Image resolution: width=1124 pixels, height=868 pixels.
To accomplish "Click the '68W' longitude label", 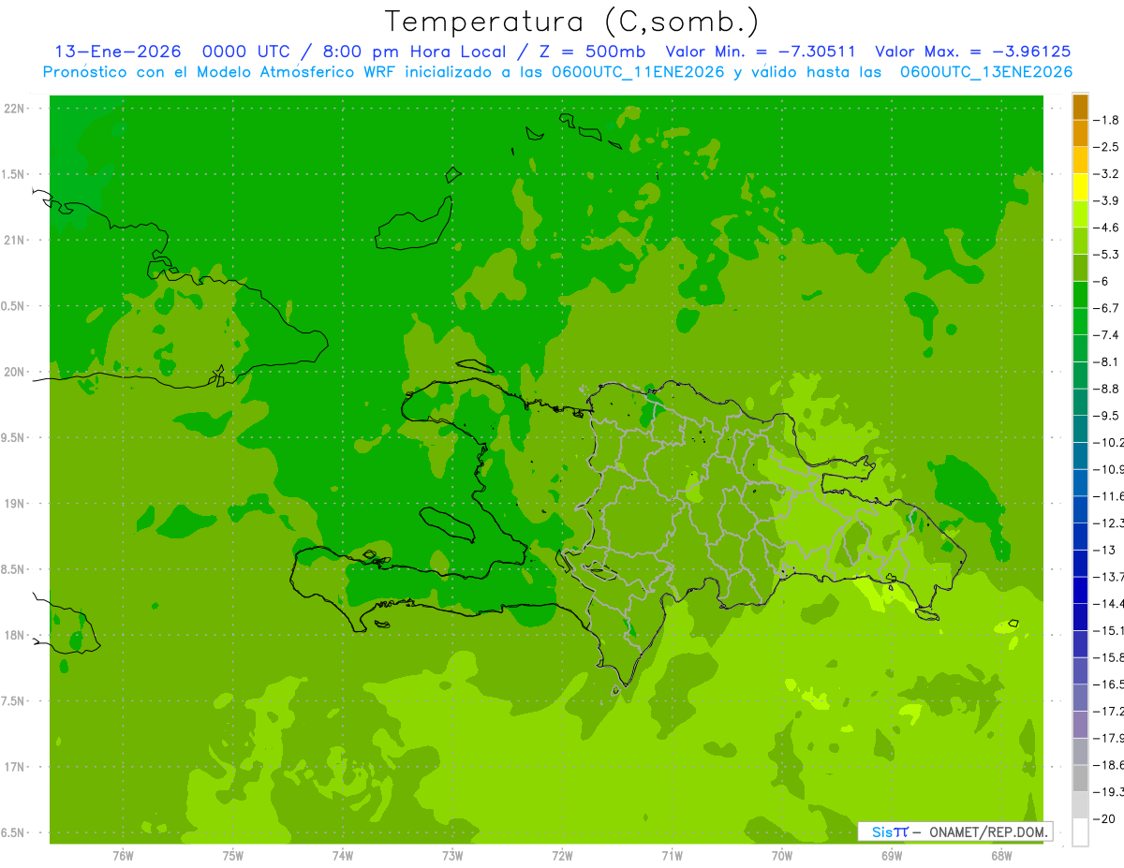I will [x=1001, y=856].
